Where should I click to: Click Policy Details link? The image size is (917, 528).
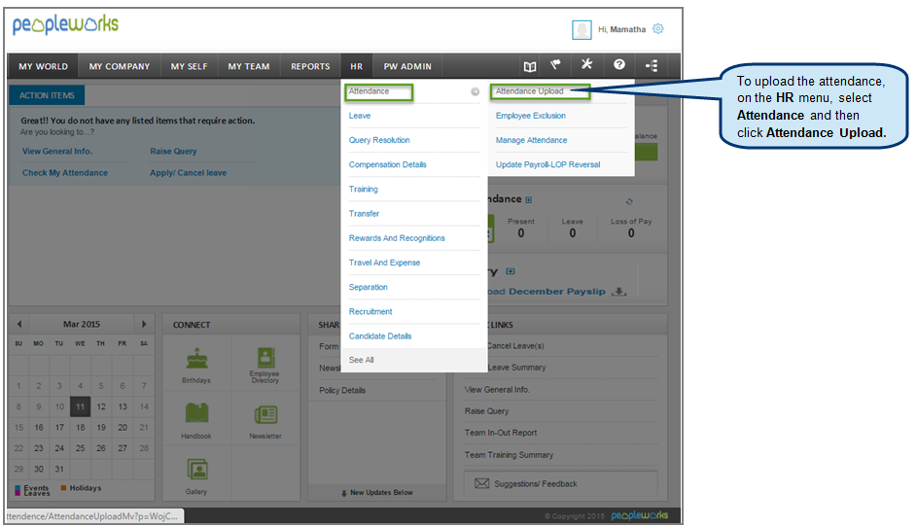coord(342,391)
